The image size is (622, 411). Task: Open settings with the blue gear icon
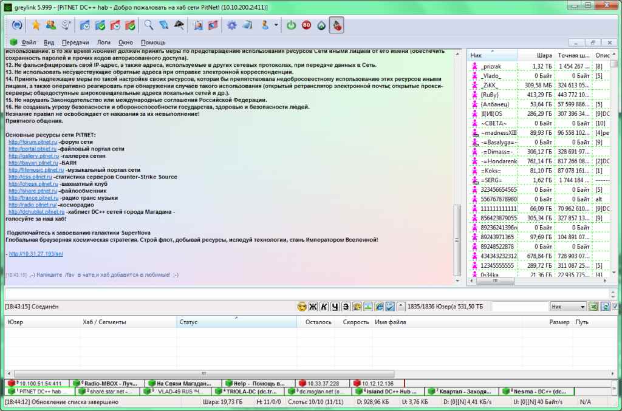click(231, 25)
